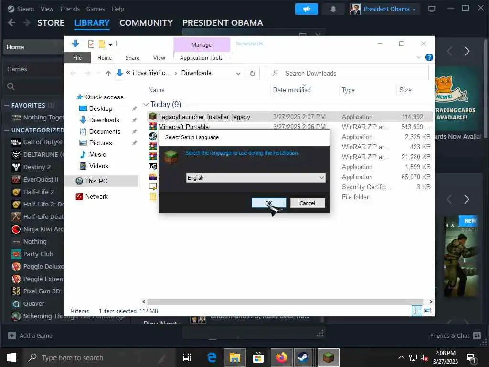Click the refresh button beside address bar
The image size is (489, 367).
coord(253,73)
